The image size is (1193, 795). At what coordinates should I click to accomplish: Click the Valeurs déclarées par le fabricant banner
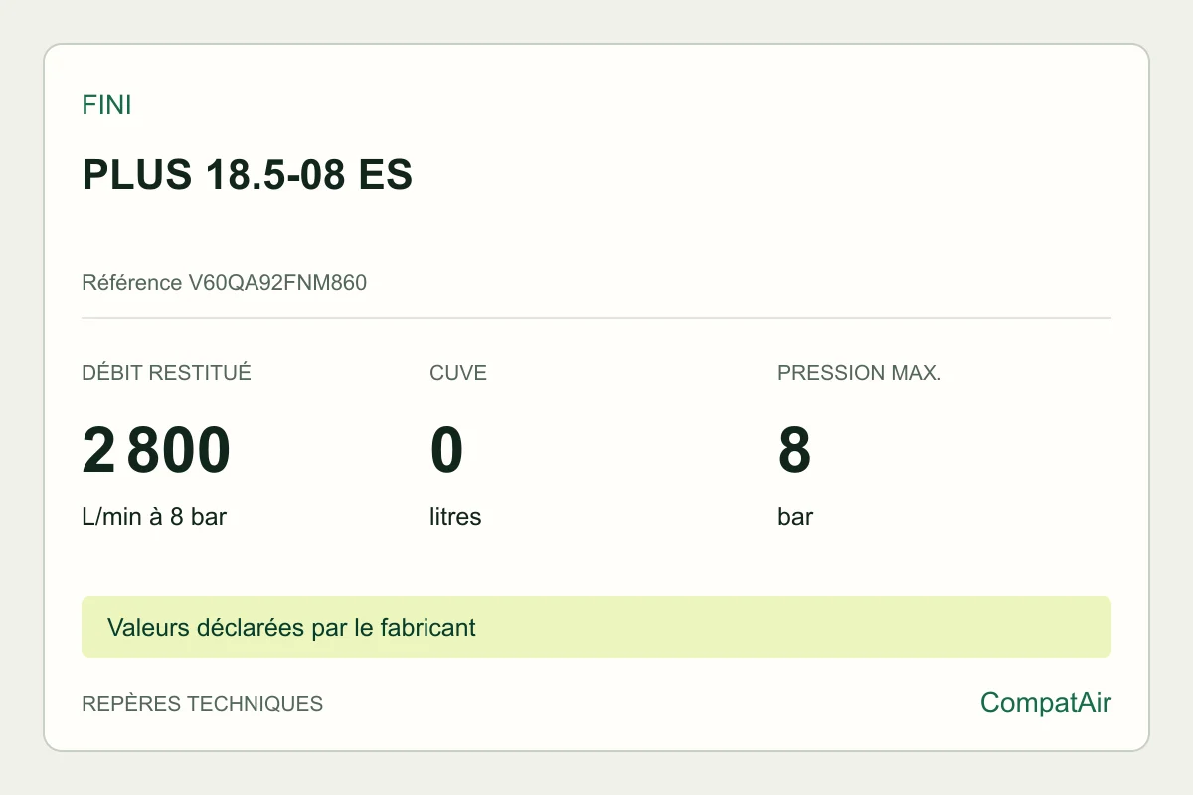pyautogui.click(x=596, y=627)
